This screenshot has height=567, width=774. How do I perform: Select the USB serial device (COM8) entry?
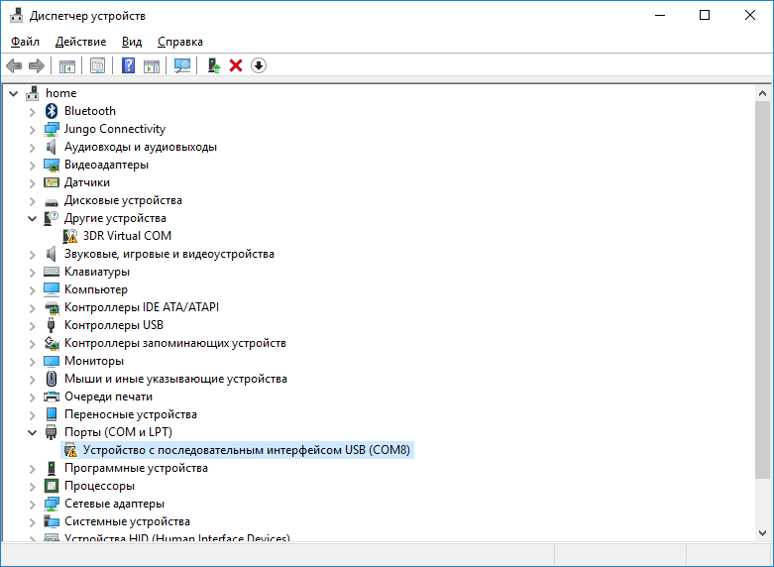(246, 450)
